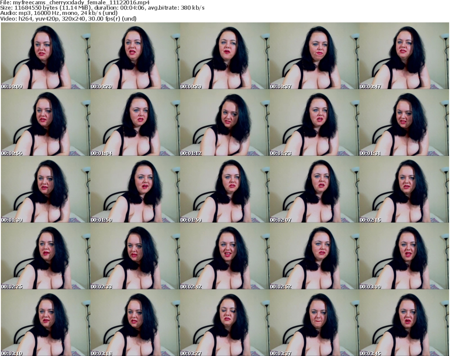This screenshot has height=356, width=450.
Task: Click the 'Video: h264, yuv420p' line
Action: (x=68, y=18)
